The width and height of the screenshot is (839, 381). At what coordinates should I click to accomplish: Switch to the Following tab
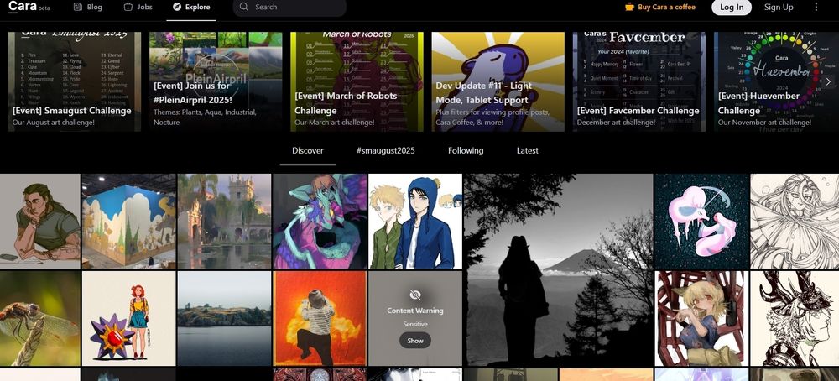click(x=466, y=150)
